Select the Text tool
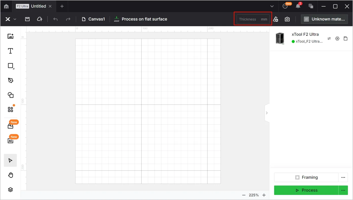This screenshot has width=353, height=200. [x=10, y=51]
